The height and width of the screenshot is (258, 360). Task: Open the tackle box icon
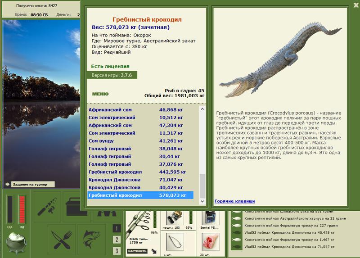pyautogui.click(x=76, y=206)
